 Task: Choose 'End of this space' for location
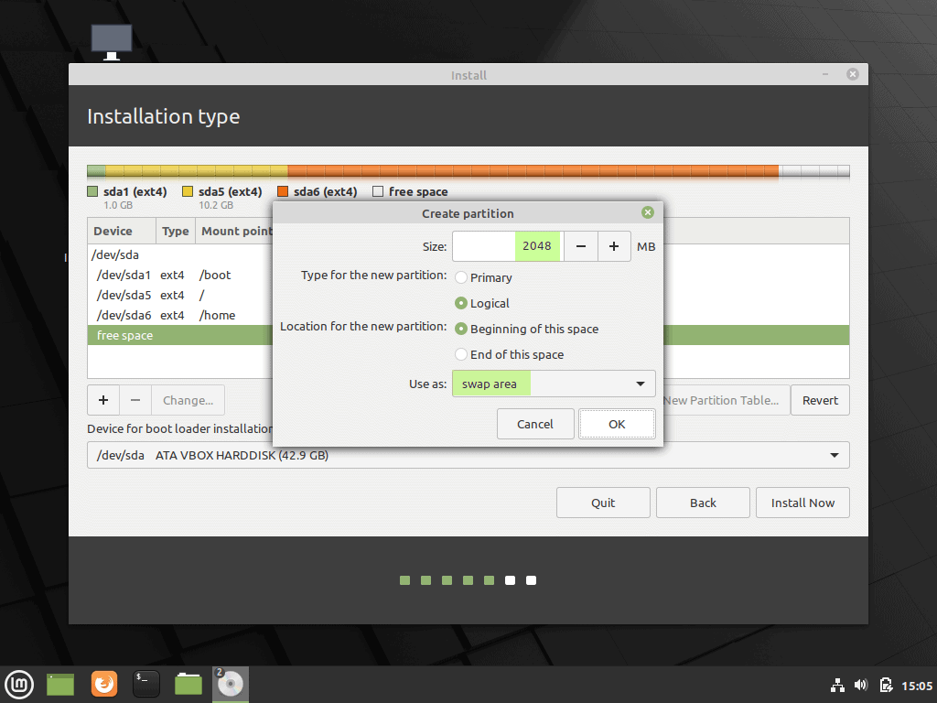coord(461,354)
